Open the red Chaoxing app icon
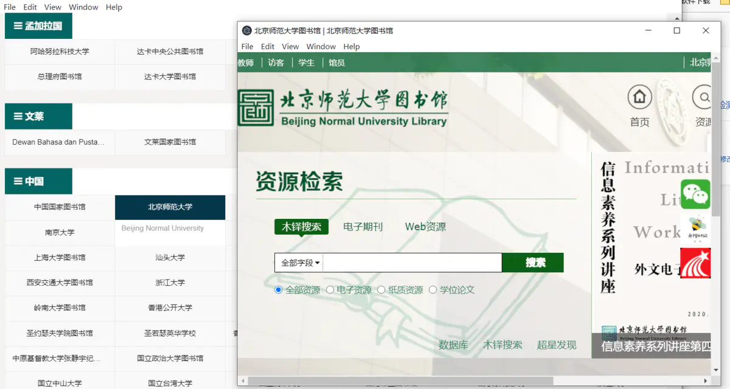Screen dimensions: 730x389 click(x=695, y=263)
